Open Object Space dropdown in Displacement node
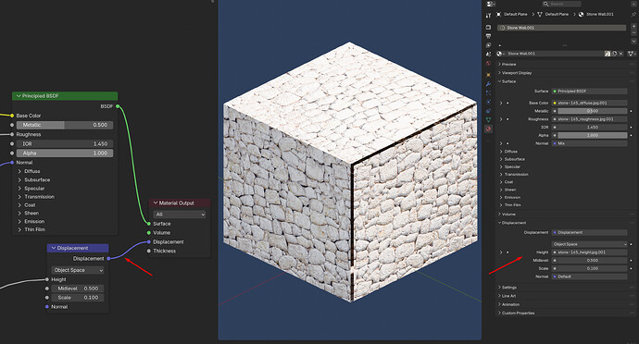Viewport: 639px width, 344px height. coord(78,270)
